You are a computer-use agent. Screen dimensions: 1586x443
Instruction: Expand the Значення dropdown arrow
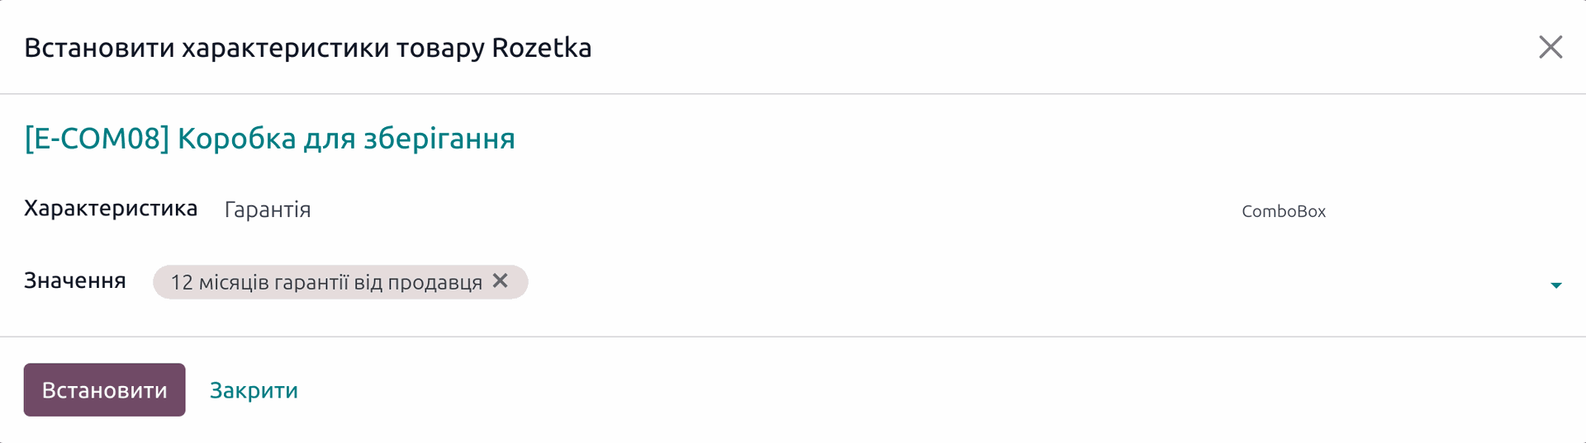click(x=1556, y=285)
